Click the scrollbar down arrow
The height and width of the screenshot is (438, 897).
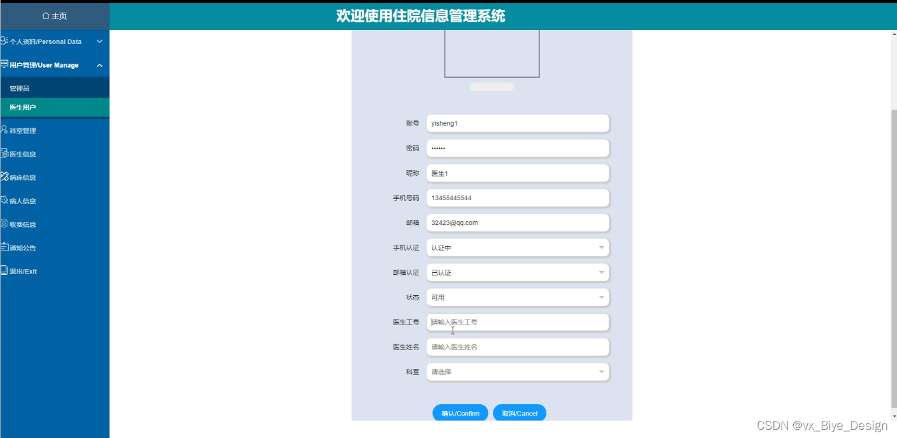pos(893,416)
